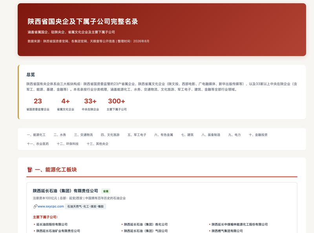Open the 九、电力 navigation link

234,135
